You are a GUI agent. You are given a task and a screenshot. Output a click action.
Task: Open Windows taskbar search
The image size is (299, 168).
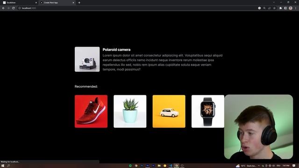pyautogui.click(x=8, y=166)
